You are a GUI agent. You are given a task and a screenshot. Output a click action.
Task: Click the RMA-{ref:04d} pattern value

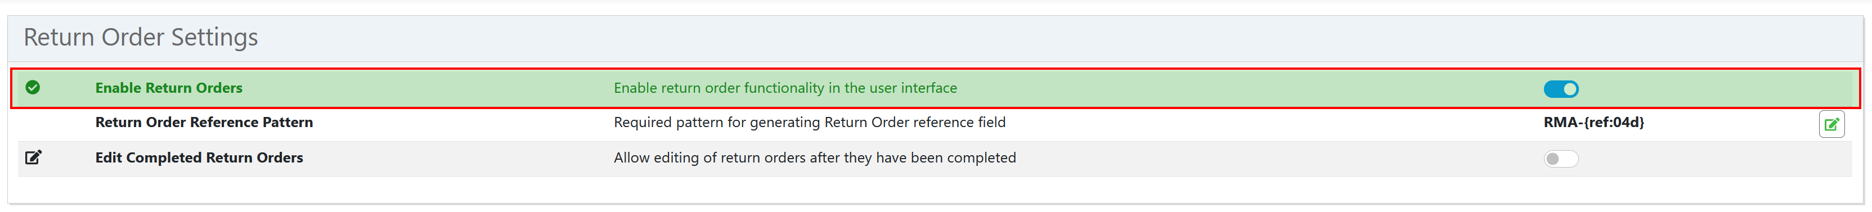[x=1593, y=122]
